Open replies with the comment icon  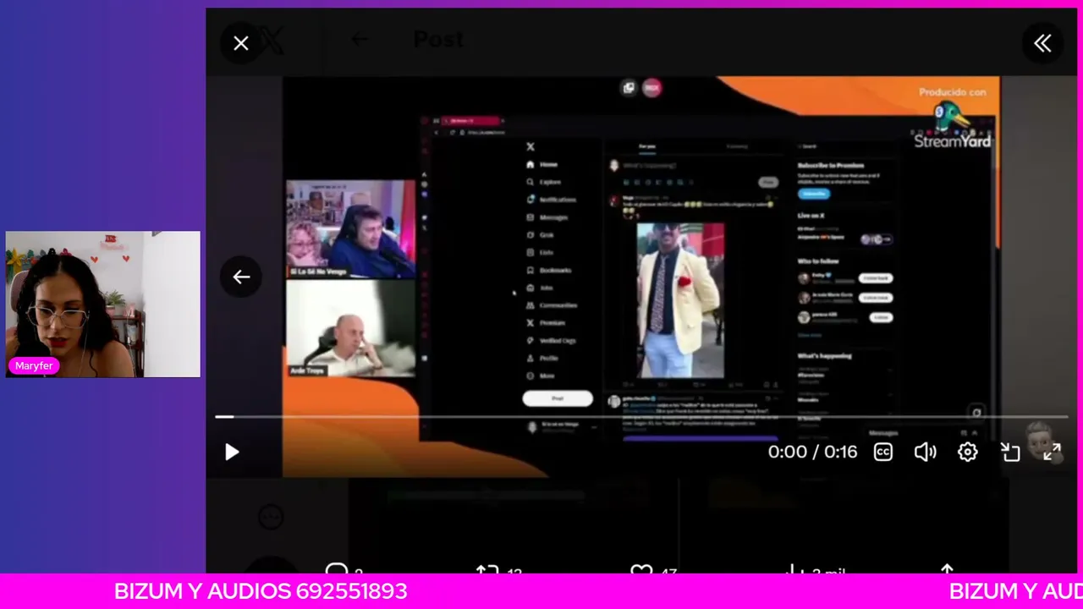click(337, 571)
